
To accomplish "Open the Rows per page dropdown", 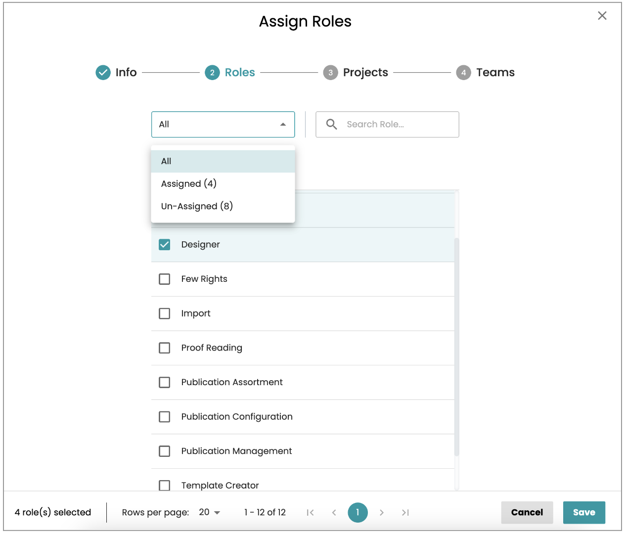I will pos(210,512).
